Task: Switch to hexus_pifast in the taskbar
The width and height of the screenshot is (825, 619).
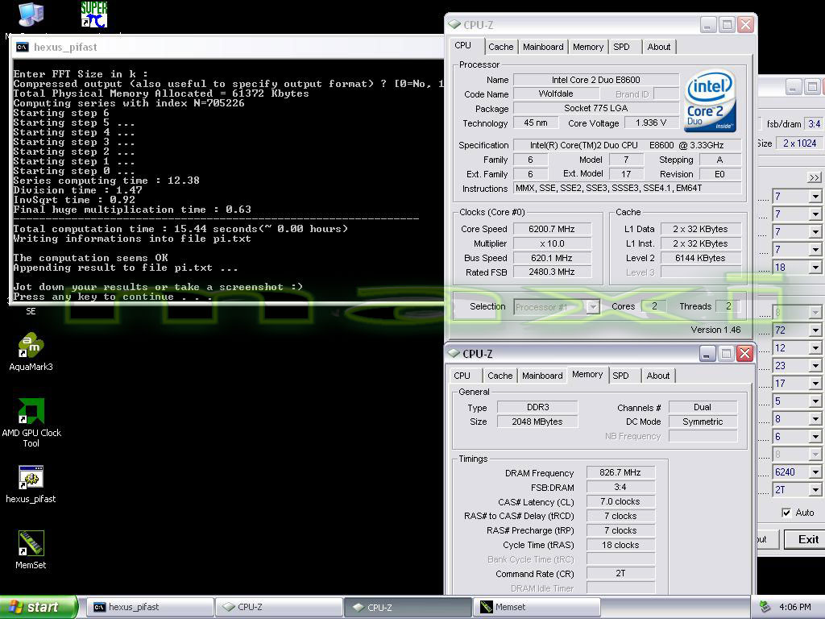Action: (x=149, y=607)
